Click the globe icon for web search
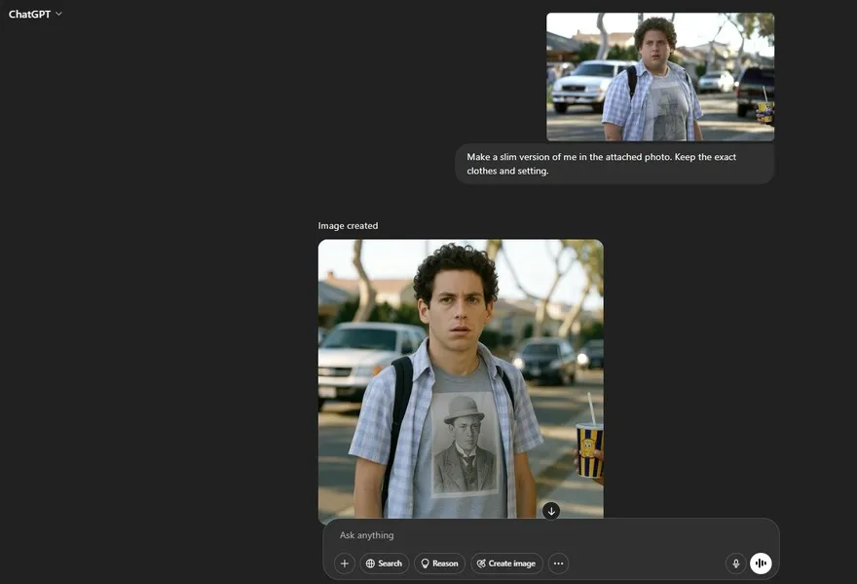 pos(371,564)
